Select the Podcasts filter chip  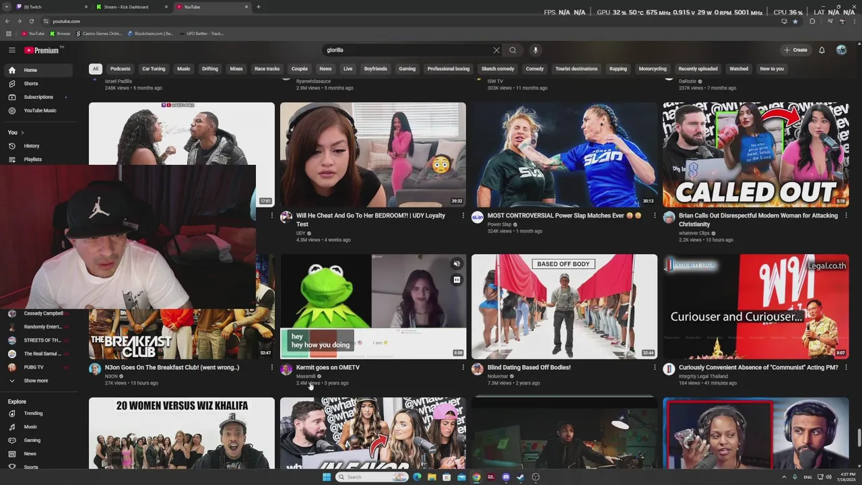point(120,69)
